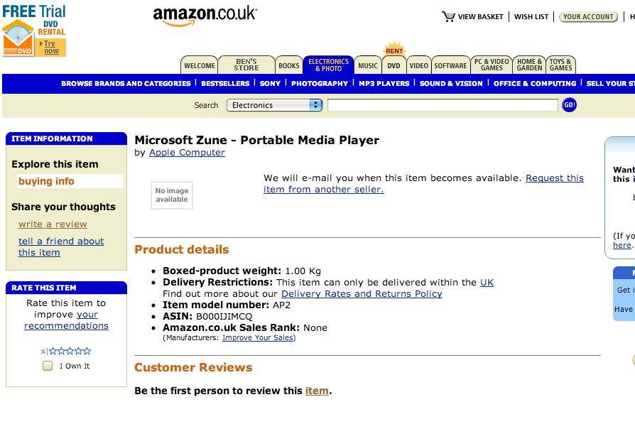Screen dimensions: 635x424
Task: Switch to the Music tab
Action: (x=368, y=65)
